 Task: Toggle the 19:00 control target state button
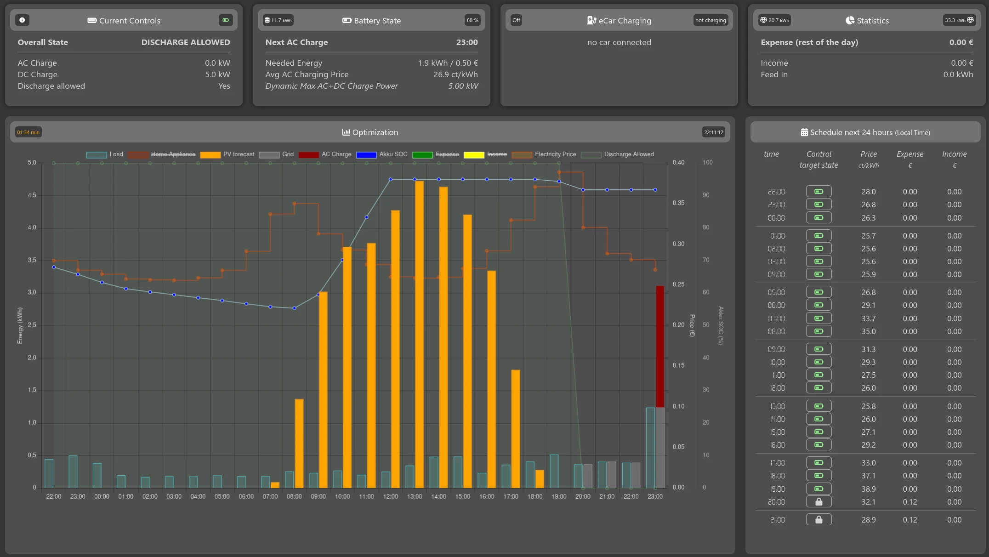pyautogui.click(x=818, y=489)
